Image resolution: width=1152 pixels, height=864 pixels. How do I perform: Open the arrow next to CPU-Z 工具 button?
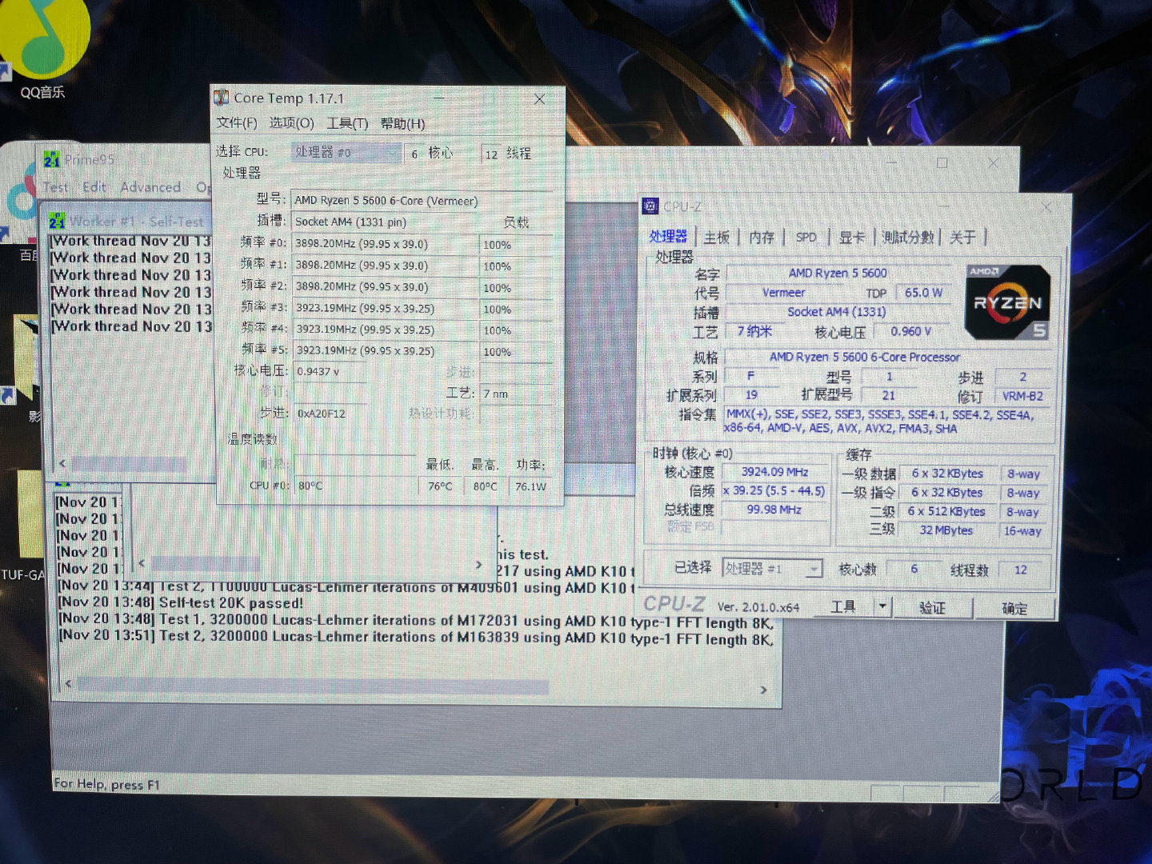click(882, 606)
